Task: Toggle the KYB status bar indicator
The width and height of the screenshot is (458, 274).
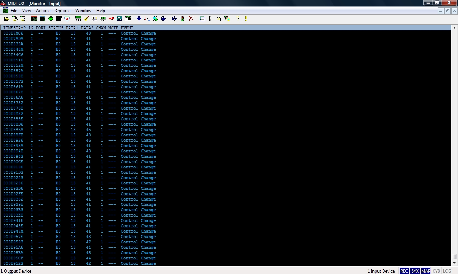Action: click(x=436, y=271)
